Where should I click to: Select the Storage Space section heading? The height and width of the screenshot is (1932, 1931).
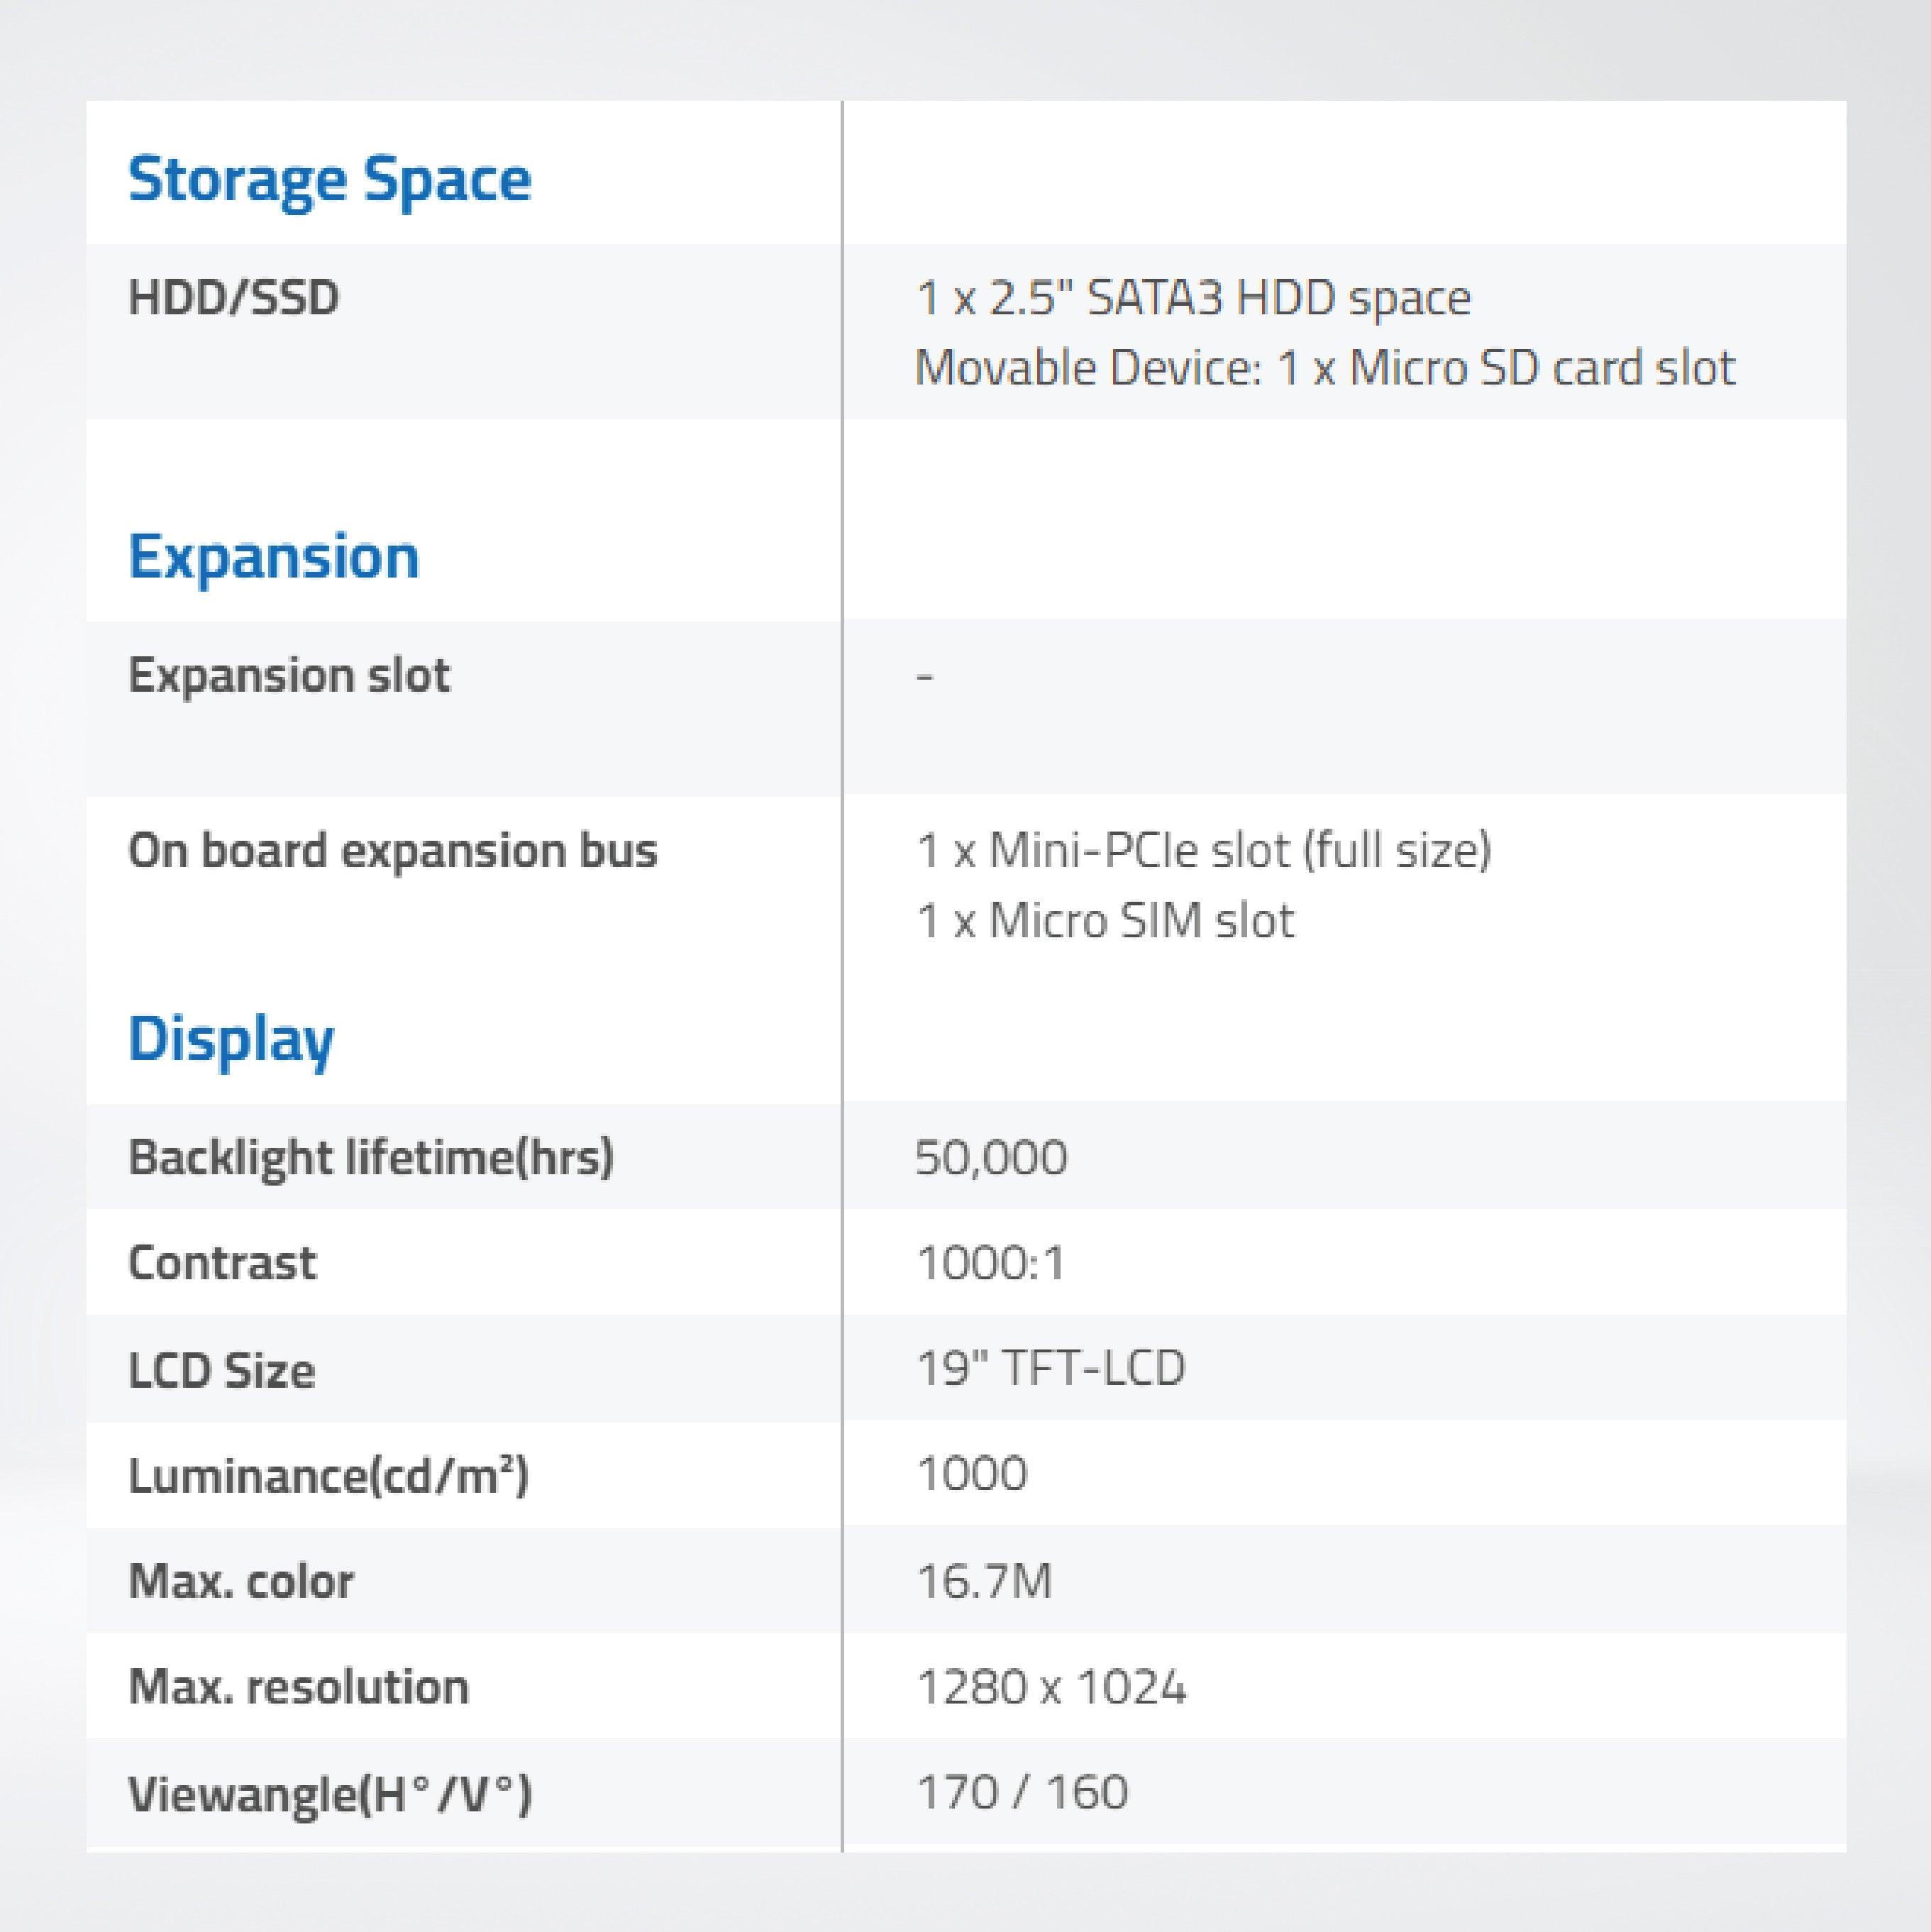330,181
